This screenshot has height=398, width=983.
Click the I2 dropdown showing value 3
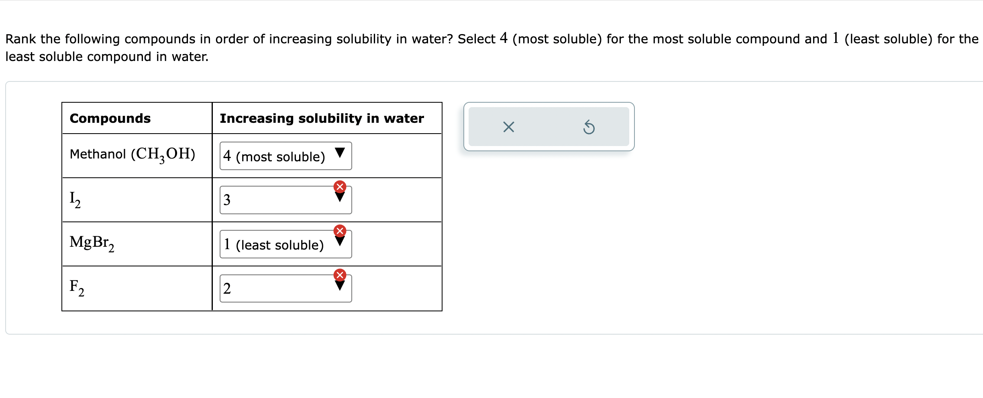(286, 200)
